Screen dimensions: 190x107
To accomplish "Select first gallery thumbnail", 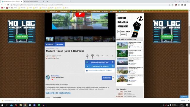I will [50, 39].
